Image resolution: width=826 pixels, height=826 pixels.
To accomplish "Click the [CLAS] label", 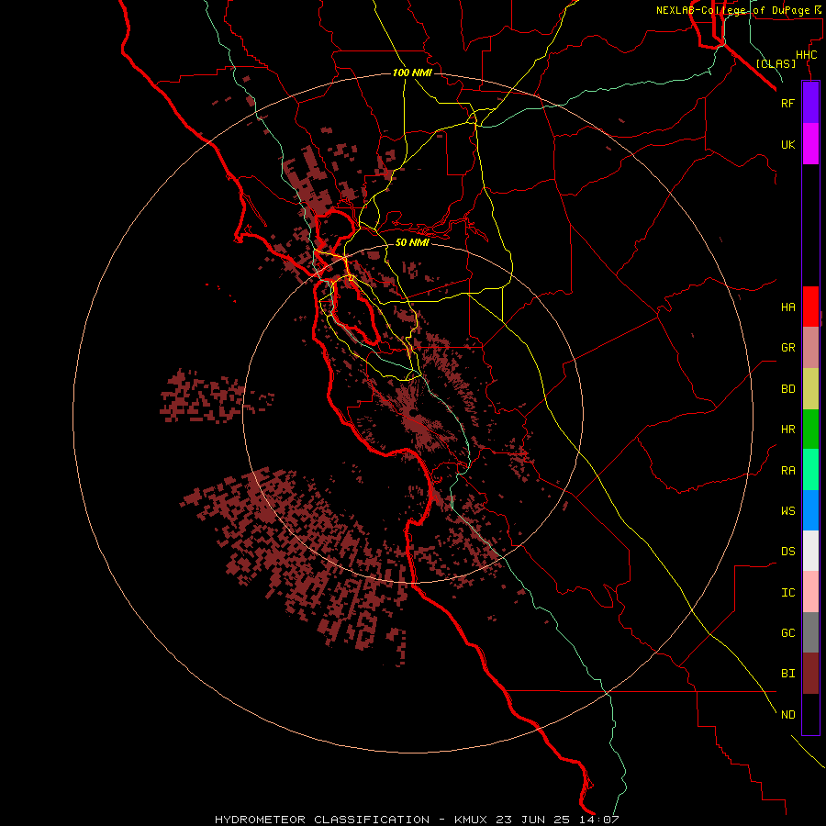I will point(776,63).
